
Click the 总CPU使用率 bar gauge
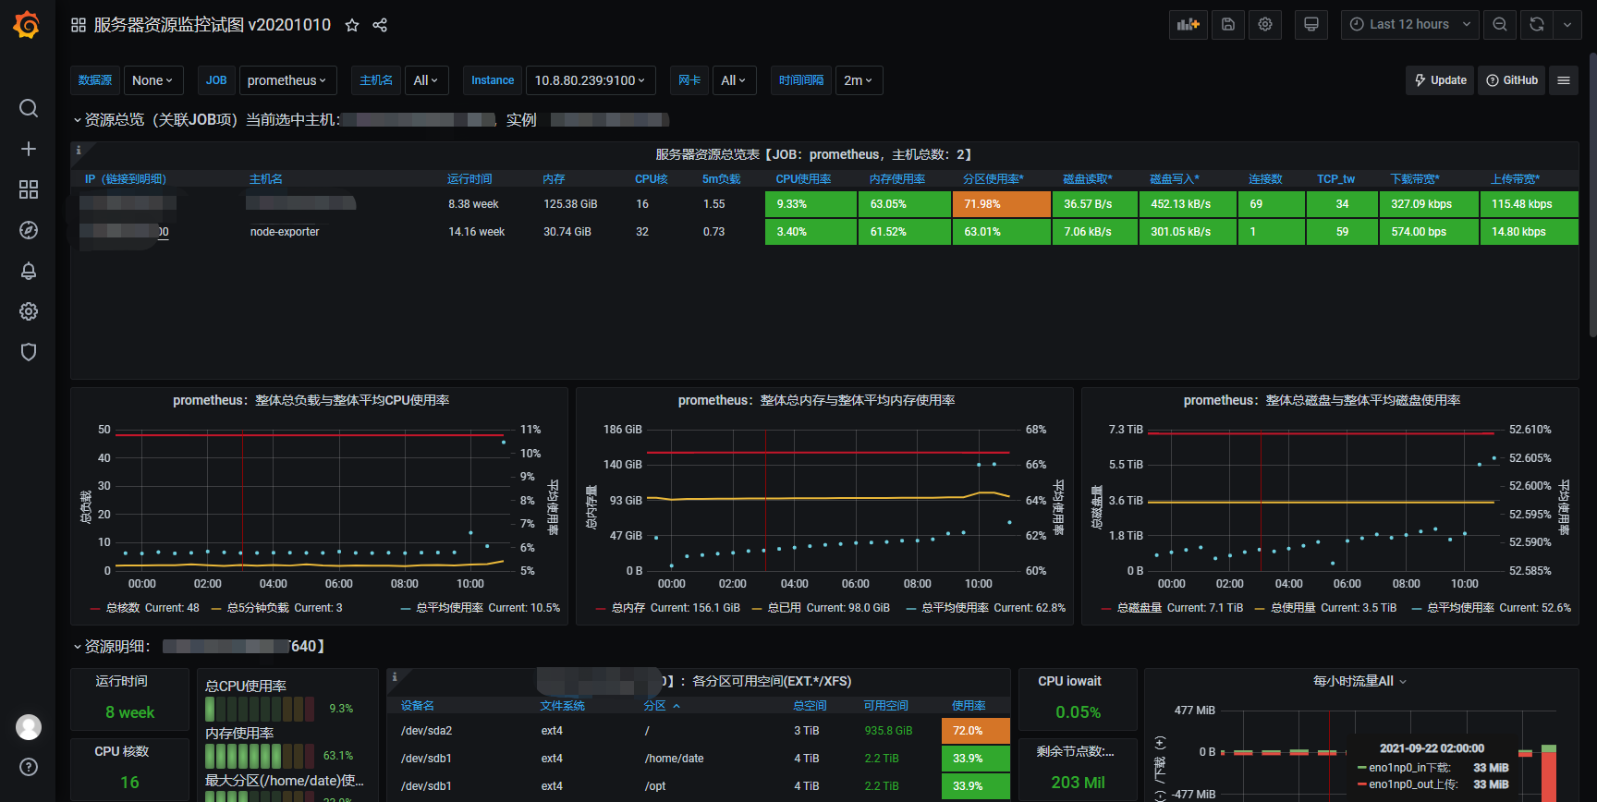261,709
